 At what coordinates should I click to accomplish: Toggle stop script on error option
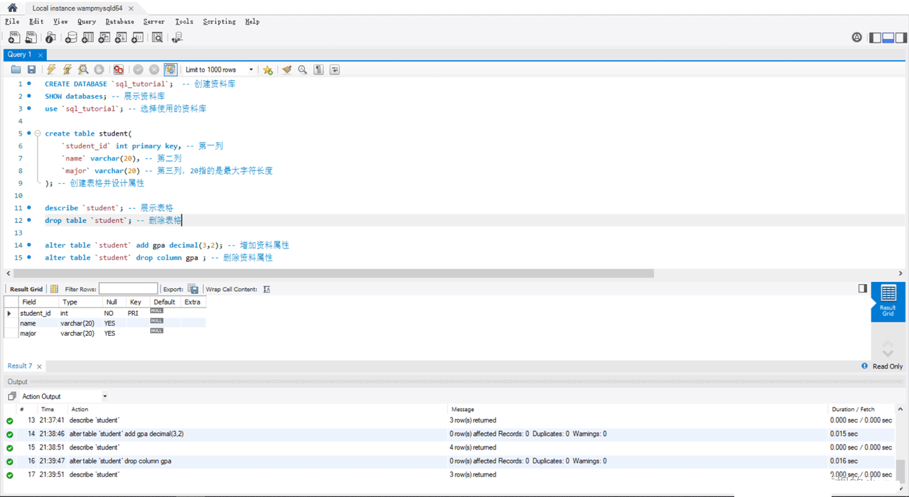(118, 69)
